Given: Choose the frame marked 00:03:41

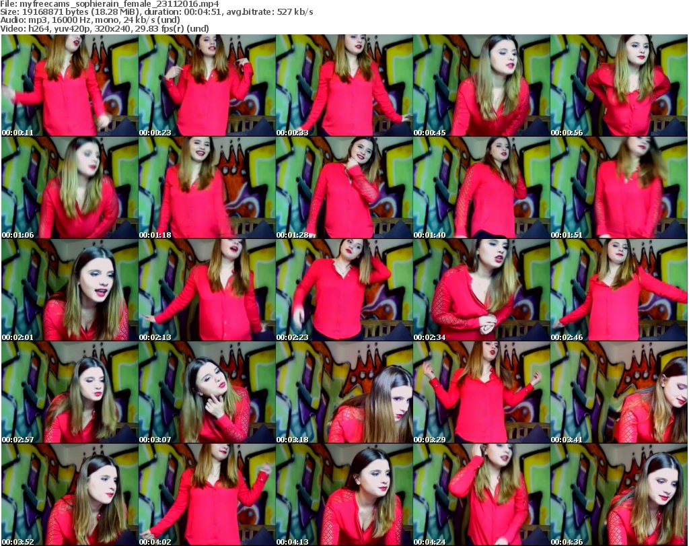Looking at the screenshot, I should pyautogui.click(x=619, y=392).
